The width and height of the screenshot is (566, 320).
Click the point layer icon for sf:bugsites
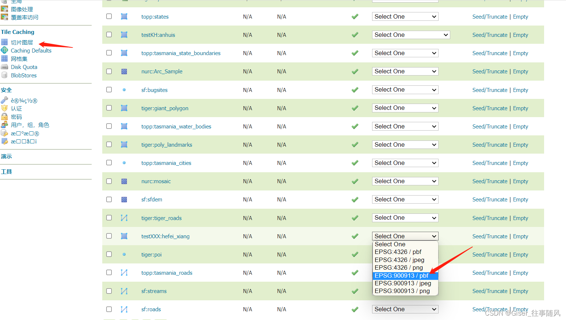tap(124, 90)
